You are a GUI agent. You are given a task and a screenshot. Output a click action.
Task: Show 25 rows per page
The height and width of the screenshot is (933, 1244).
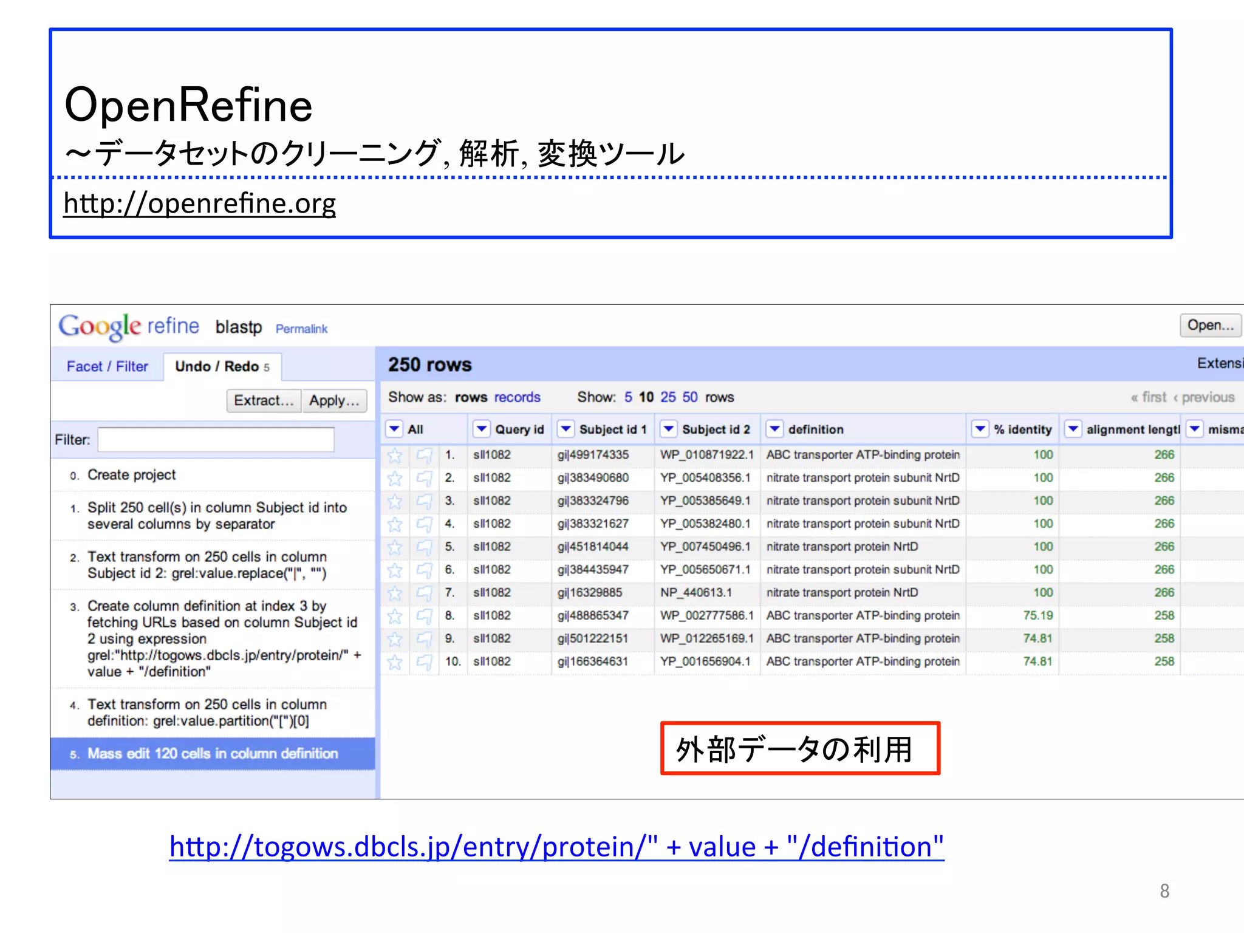click(668, 397)
